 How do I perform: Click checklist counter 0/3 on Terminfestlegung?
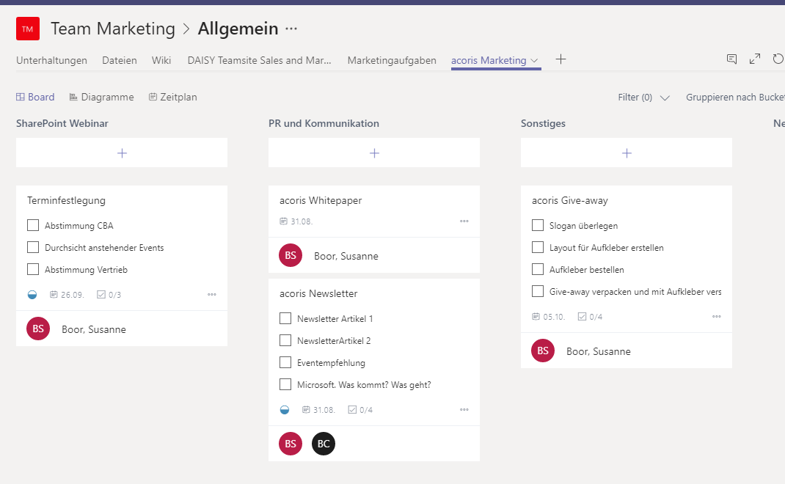pyautogui.click(x=109, y=295)
